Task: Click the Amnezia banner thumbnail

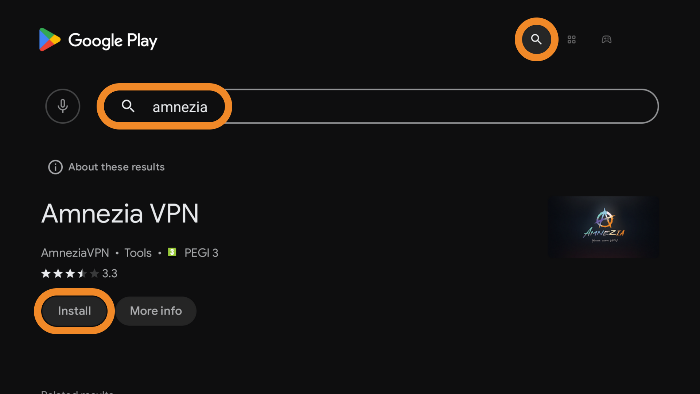Action: 603,227
